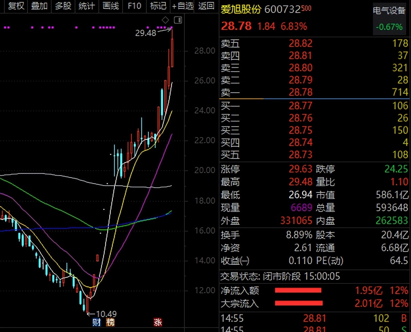
Task: Open the 统计 statistics menu
Action: [x=87, y=6]
